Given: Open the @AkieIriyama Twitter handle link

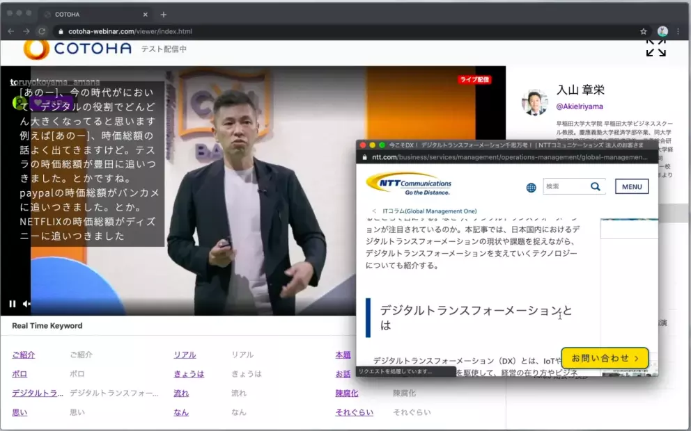Looking at the screenshot, I should 579,106.
